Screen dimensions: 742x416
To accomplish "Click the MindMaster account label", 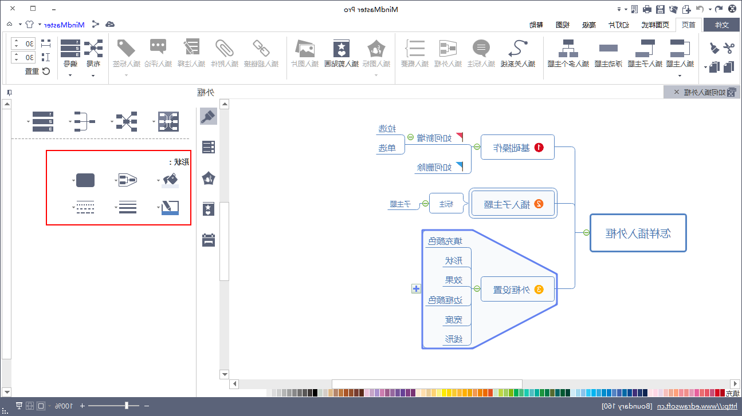I will point(64,25).
